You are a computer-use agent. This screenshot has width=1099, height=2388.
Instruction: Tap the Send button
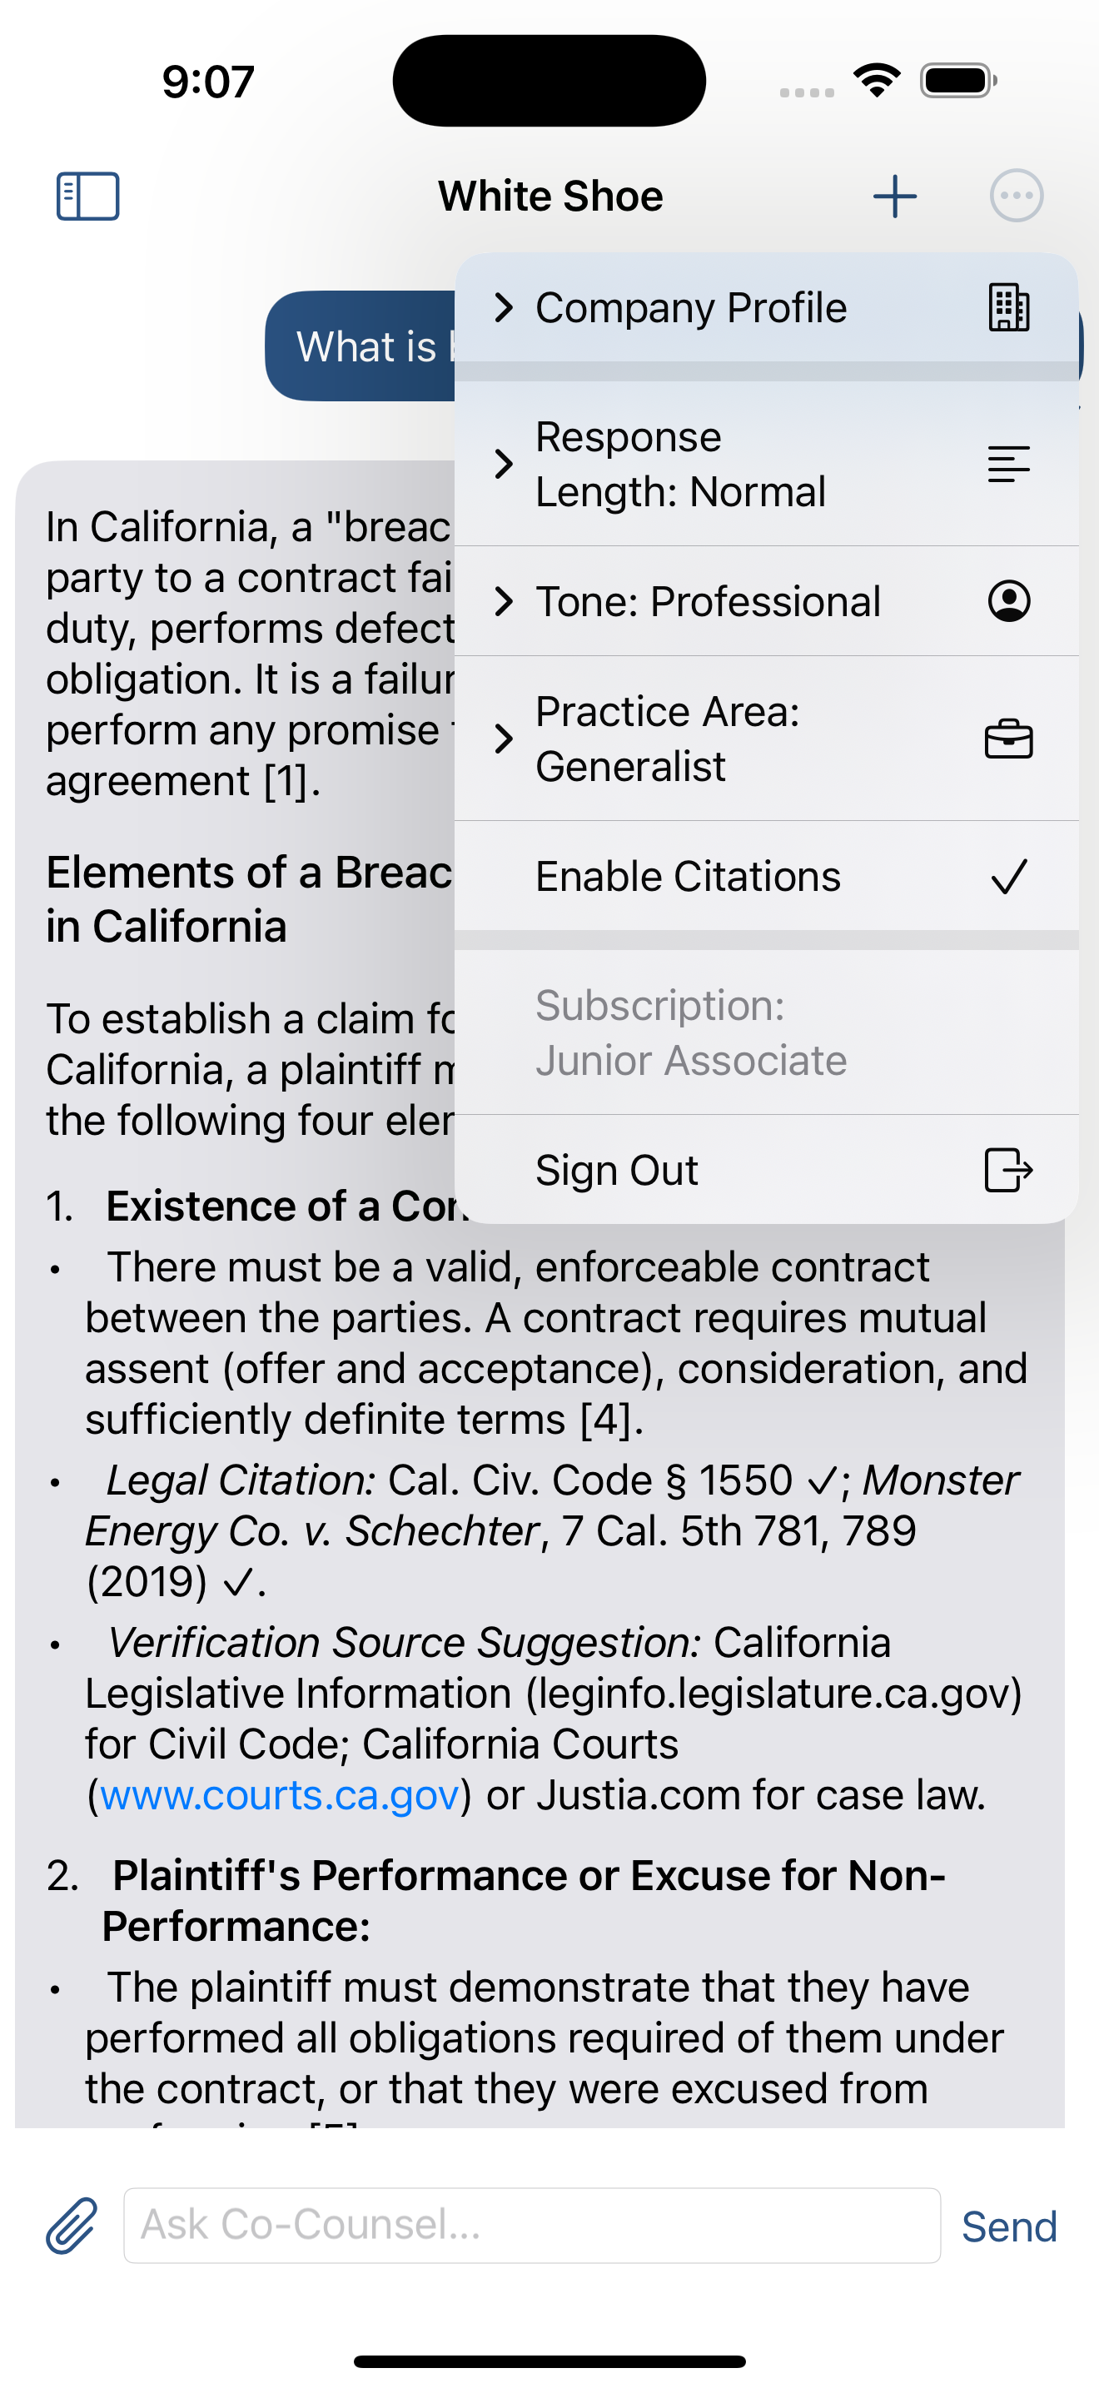point(1009,2225)
